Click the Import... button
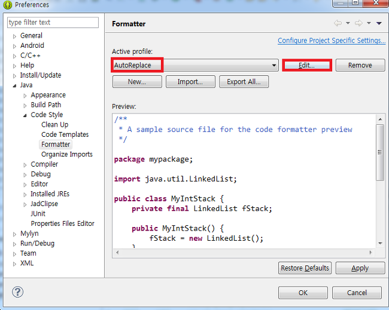 [x=190, y=82]
